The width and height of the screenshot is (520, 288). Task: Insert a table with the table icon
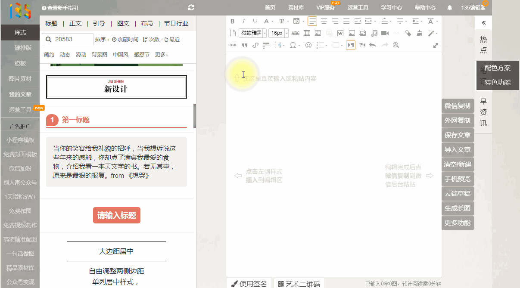coord(307,33)
